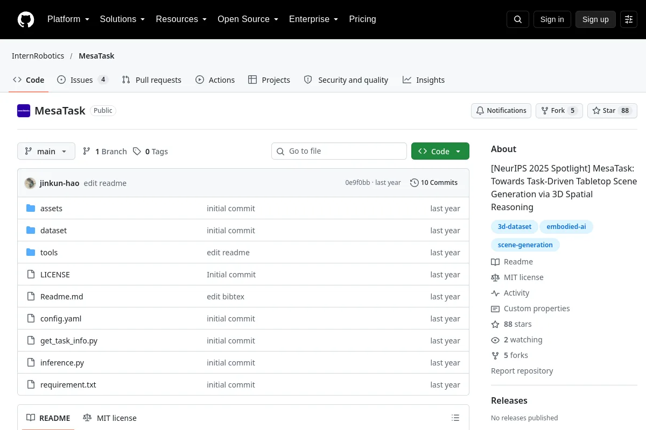Image resolution: width=646 pixels, height=430 pixels.
Task: Open the Readme.md file
Action: point(61,297)
